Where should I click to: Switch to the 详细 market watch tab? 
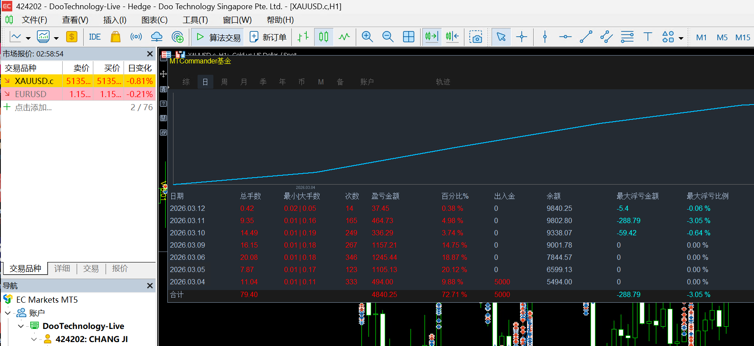pos(62,269)
